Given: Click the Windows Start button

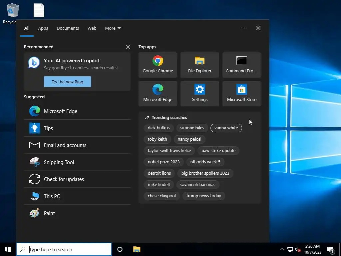Looking at the screenshot, I should (8, 249).
